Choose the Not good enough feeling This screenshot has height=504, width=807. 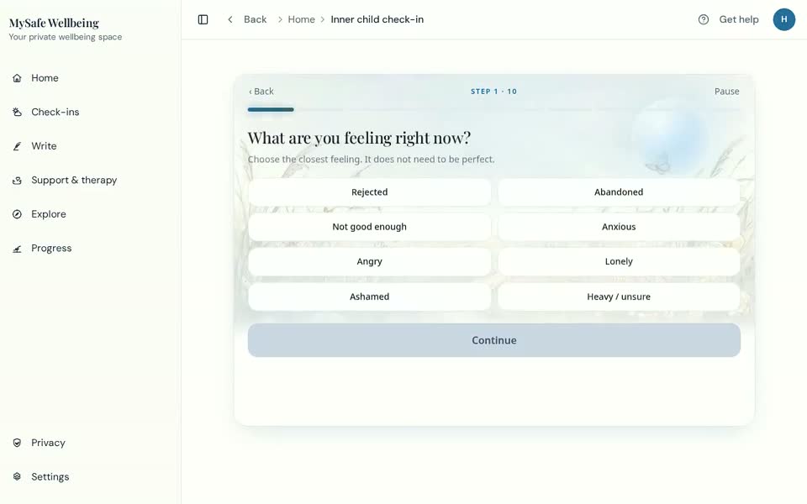coord(370,227)
